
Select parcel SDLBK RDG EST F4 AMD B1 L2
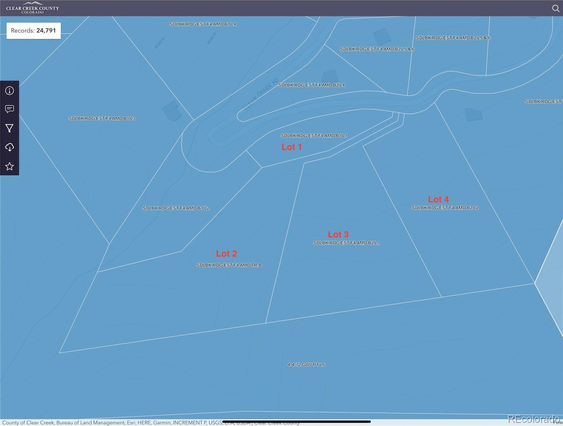point(176,208)
